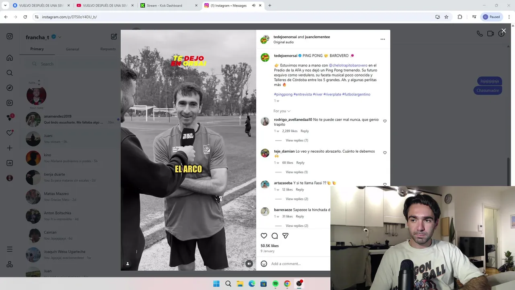Click the Instagram logo icon

point(10,36)
